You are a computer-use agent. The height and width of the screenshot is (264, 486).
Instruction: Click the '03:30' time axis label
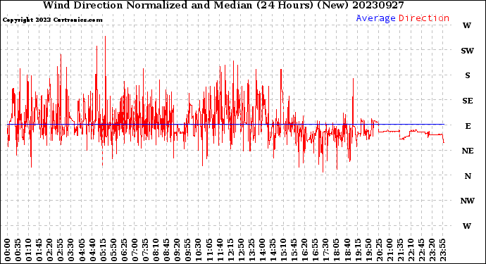(x=71, y=250)
